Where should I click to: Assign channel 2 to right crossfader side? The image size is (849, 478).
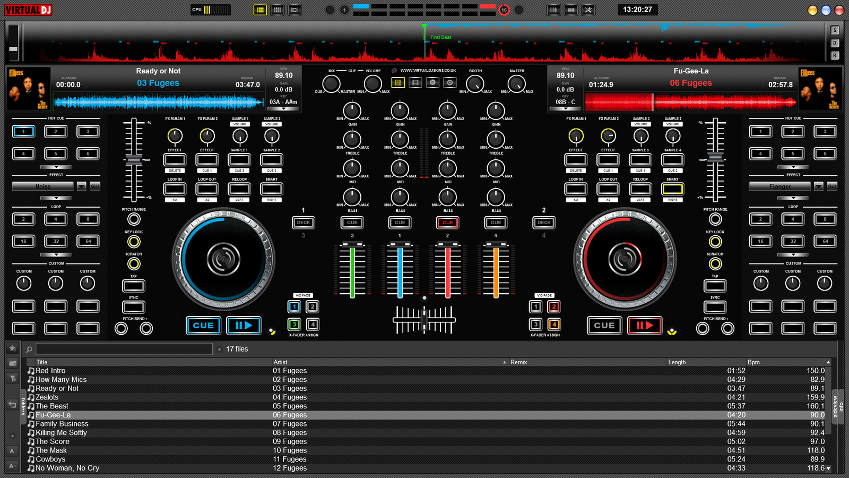(x=554, y=306)
